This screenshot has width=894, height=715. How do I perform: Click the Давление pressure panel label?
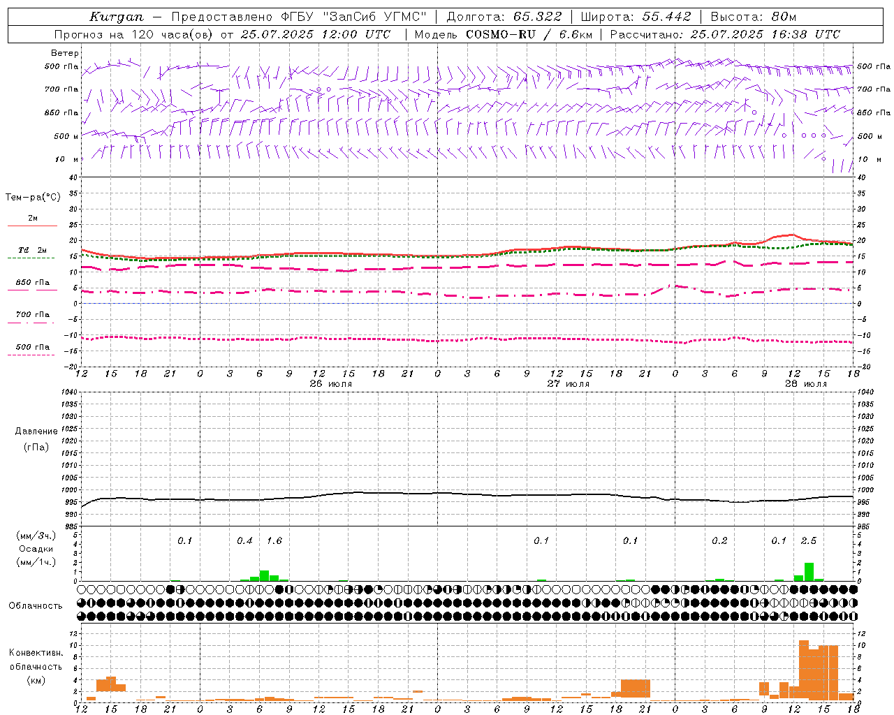(36, 432)
